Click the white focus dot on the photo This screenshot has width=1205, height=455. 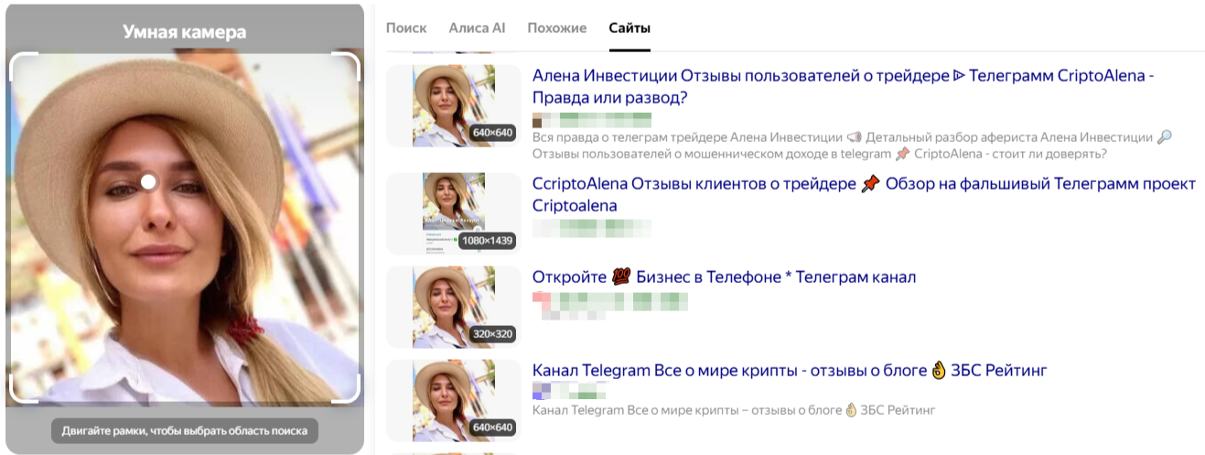pos(148,181)
